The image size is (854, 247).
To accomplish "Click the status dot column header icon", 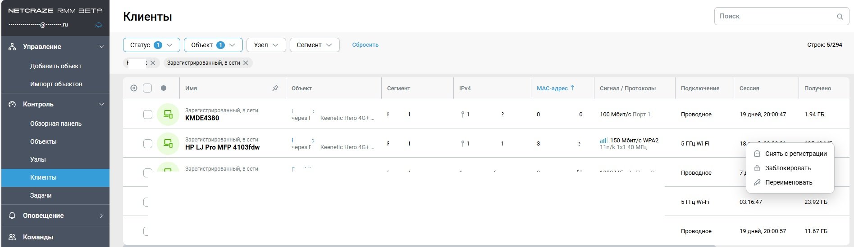I will [164, 88].
